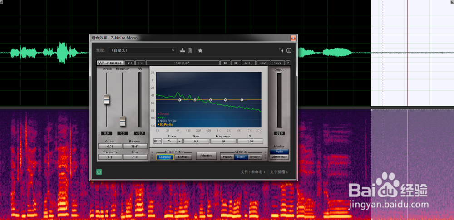This screenshot has width=454, height=220.
Task: Click the Setup A preset name bar
Action: [183, 63]
